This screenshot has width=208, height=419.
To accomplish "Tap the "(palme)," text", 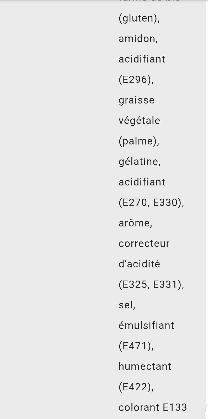I will (x=139, y=141).
